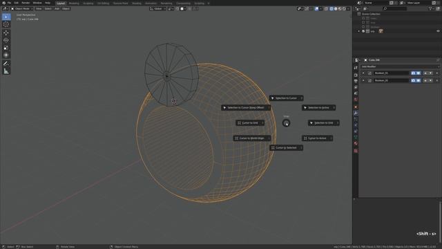Viewport: 442px width, 249px height.
Task: Open the Add Modifier dropdown
Action: coord(400,66)
